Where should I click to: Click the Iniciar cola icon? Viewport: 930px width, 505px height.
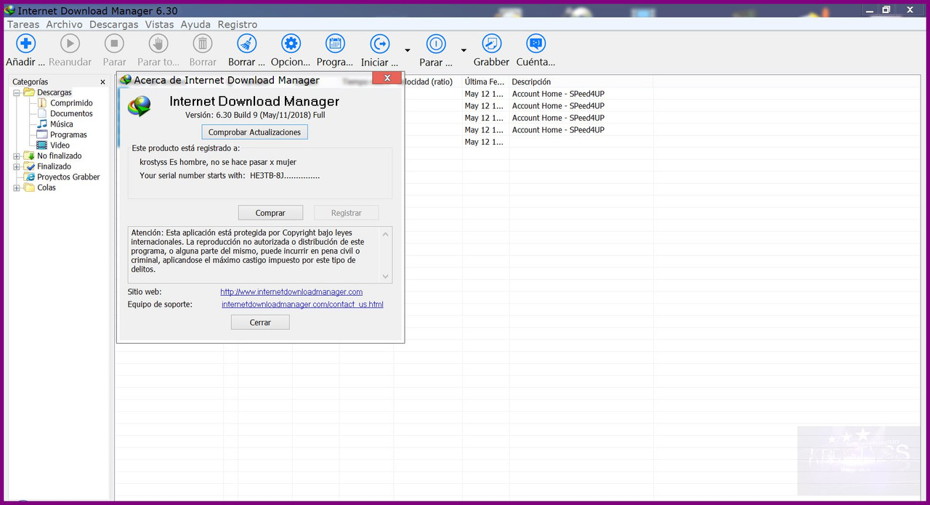point(380,44)
